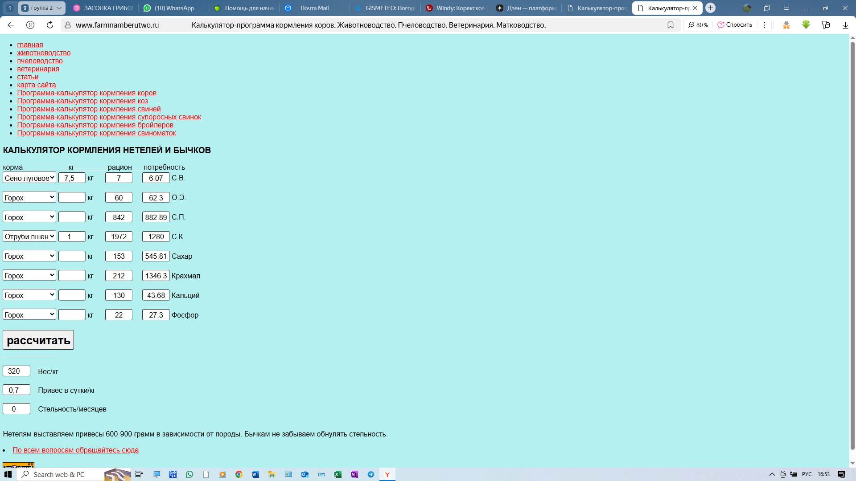
Task: Click the green arrow download extension icon
Action: 806,25
